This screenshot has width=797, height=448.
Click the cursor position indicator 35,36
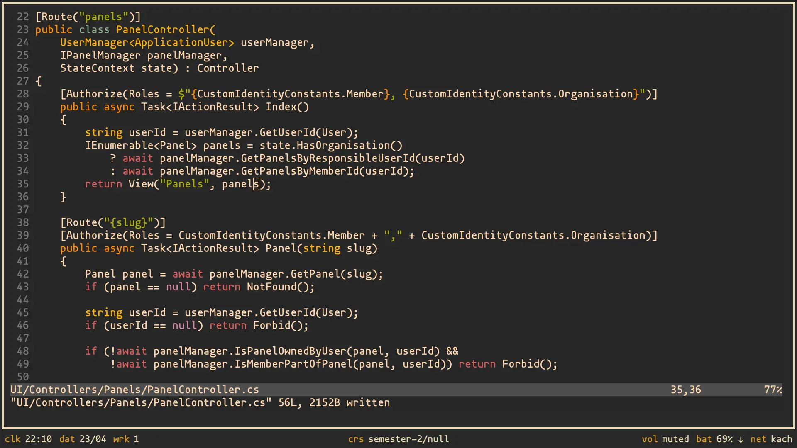[686, 389]
